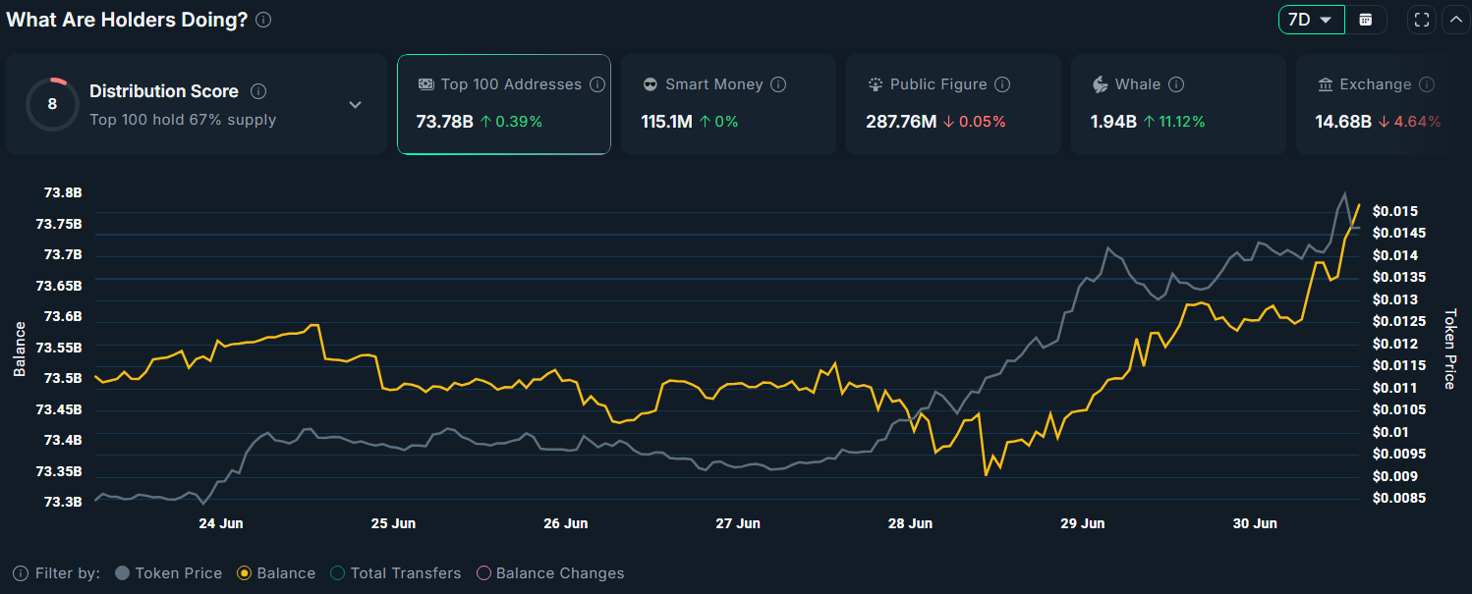Expand the Distribution Score details chevron
The height and width of the screenshot is (594, 1472).
(355, 104)
